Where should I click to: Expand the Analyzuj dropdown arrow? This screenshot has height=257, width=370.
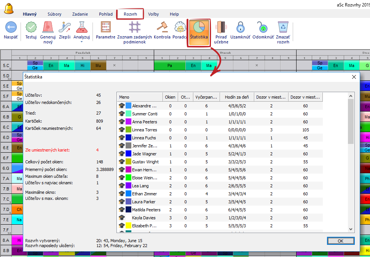81,42
